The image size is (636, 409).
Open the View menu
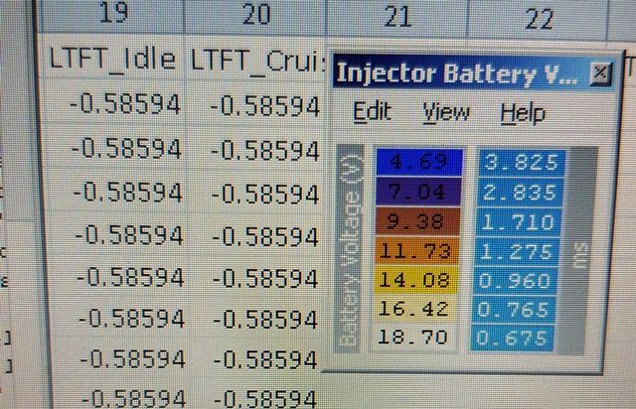pyautogui.click(x=446, y=112)
